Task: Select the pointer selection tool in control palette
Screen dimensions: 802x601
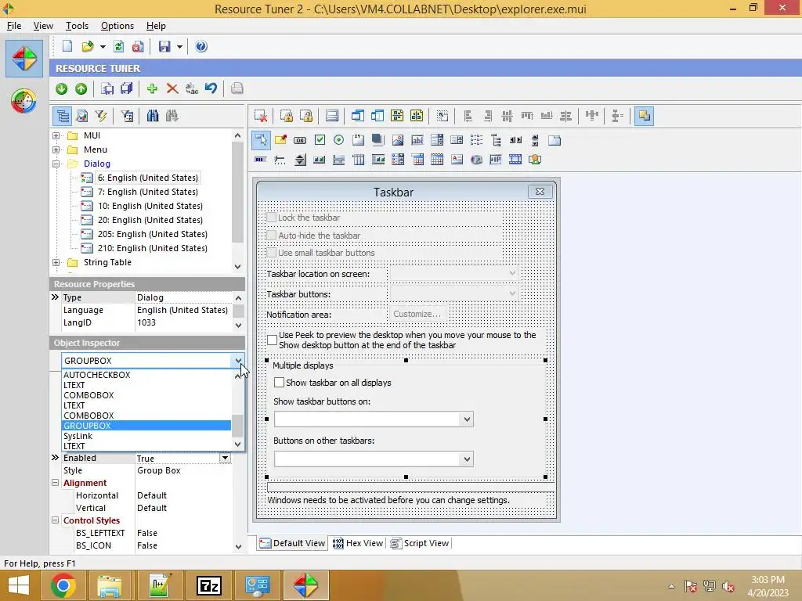Action: (261, 140)
